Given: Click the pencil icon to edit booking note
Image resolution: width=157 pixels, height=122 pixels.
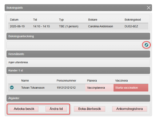Looking at the screenshot, I should pos(146,45).
